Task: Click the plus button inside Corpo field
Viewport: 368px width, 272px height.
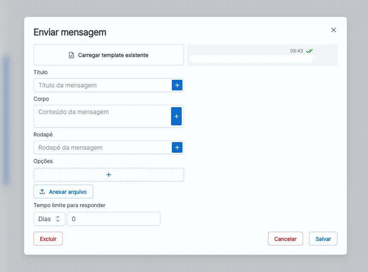Action: click(x=176, y=116)
